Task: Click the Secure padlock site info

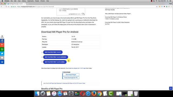Action: [x=14, y=6]
